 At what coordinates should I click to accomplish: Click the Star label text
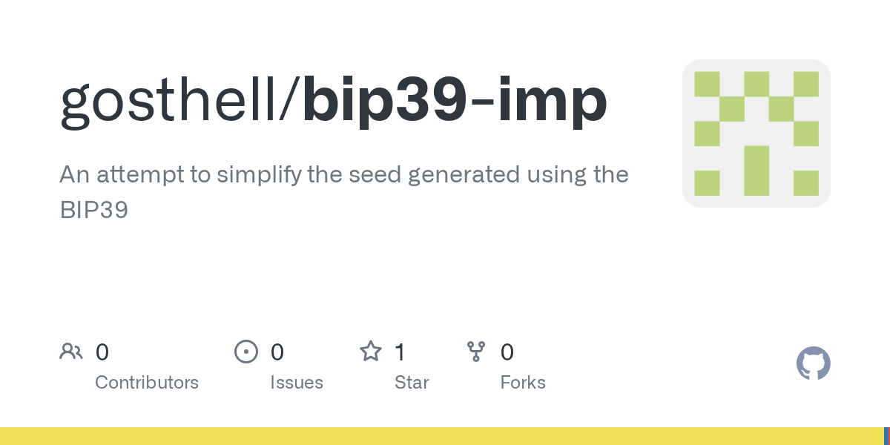tap(412, 383)
